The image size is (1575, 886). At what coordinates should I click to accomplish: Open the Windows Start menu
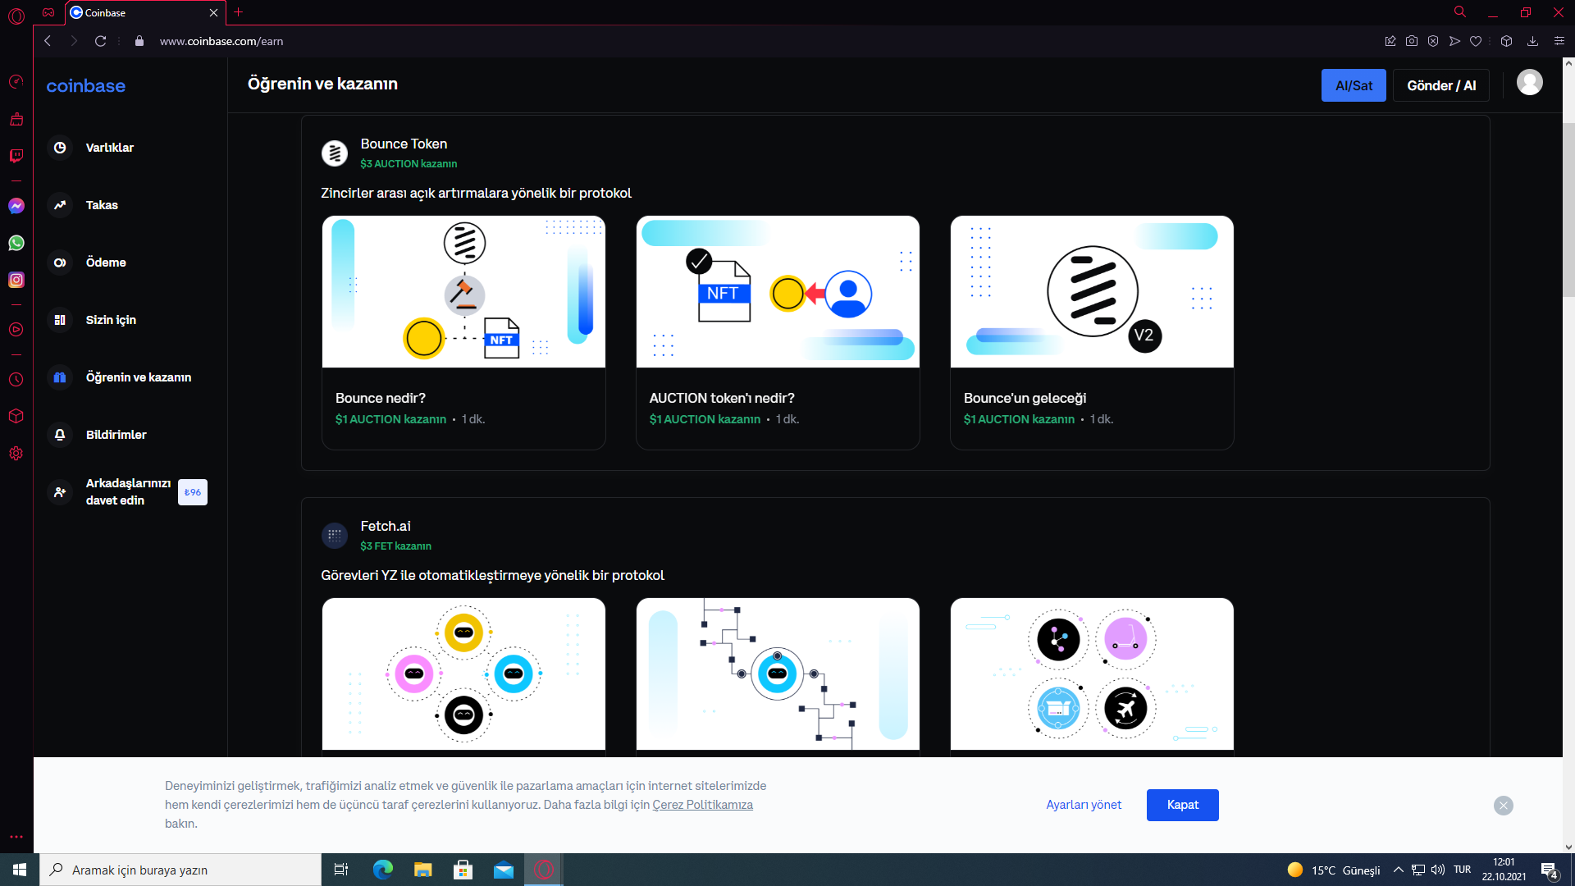[20, 870]
